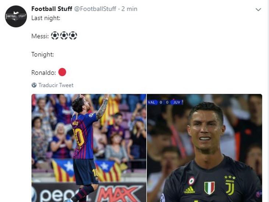Click the 'Last night:' tweet text

pyautogui.click(x=46, y=18)
